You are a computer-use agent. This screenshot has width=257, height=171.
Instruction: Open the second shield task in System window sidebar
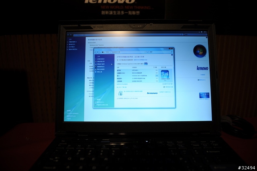[x=71, y=45]
